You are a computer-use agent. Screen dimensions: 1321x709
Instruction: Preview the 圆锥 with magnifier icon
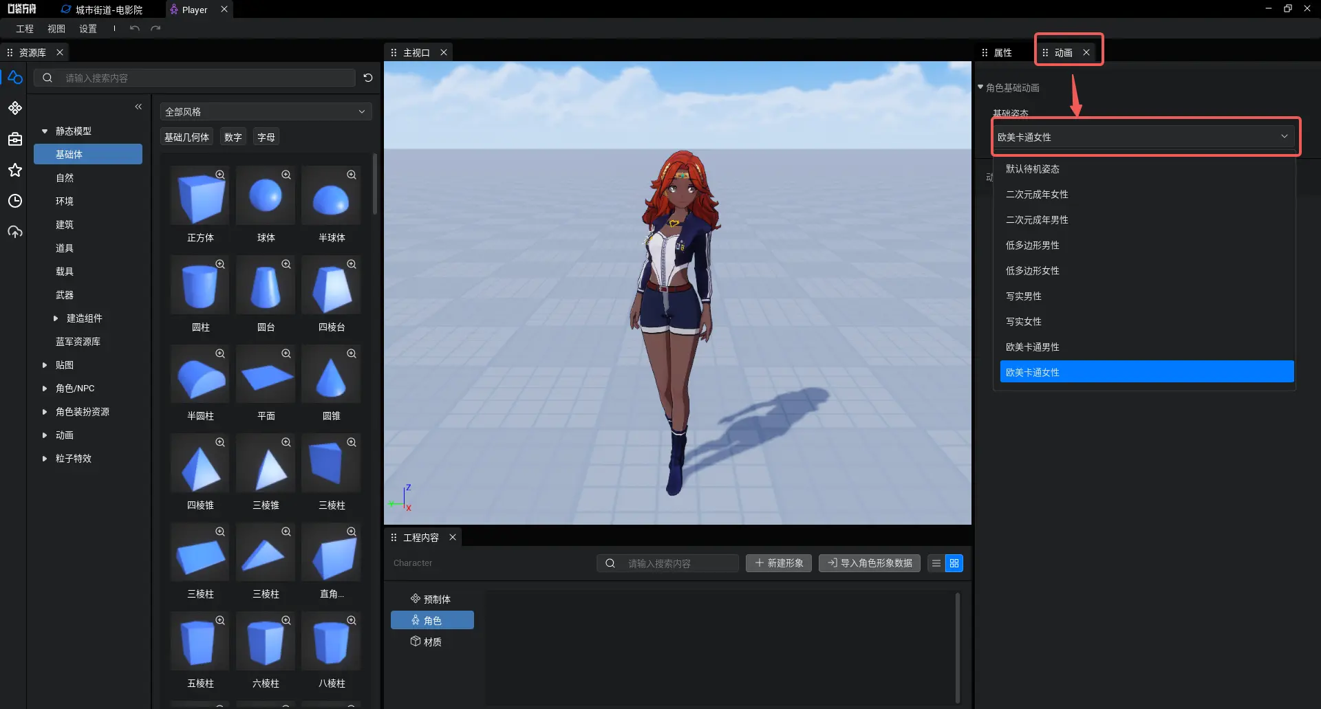[x=352, y=353]
